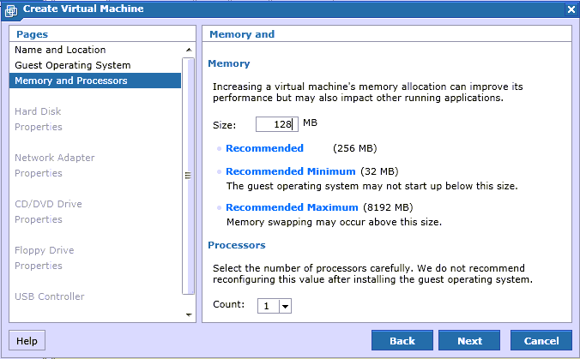The image size is (580, 359).
Task: Open the processor Count dropdown
Action: point(285,306)
